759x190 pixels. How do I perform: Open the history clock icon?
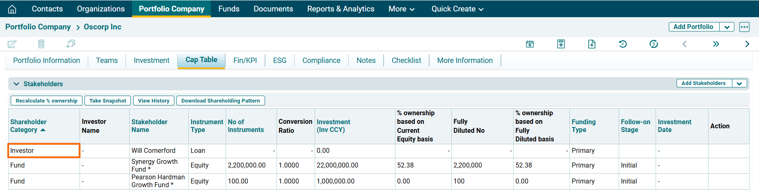(x=623, y=44)
